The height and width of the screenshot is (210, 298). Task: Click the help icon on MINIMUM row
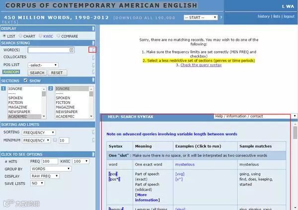tap(93, 140)
